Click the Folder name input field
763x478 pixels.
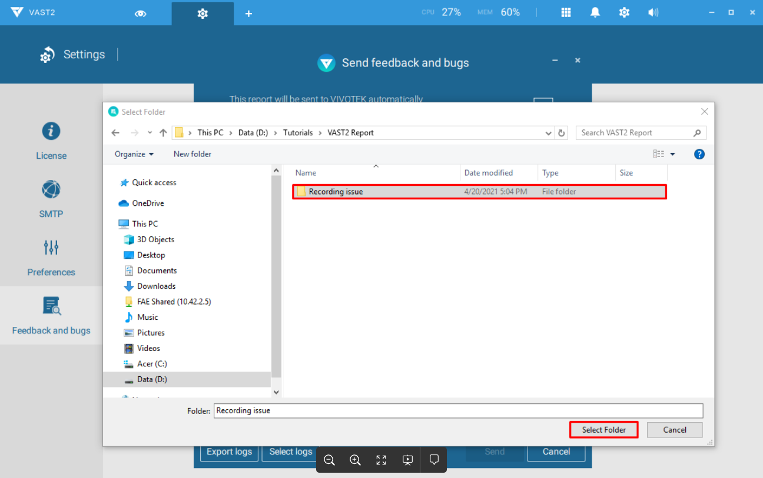(x=458, y=411)
